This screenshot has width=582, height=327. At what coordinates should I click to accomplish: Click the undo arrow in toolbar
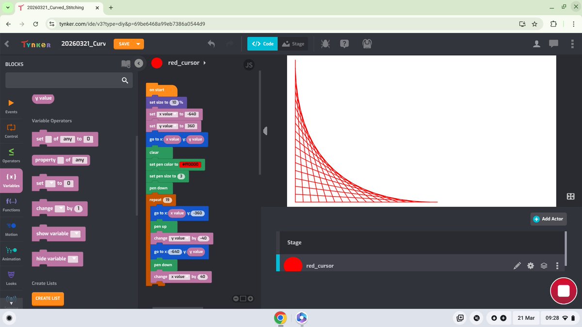tap(211, 44)
